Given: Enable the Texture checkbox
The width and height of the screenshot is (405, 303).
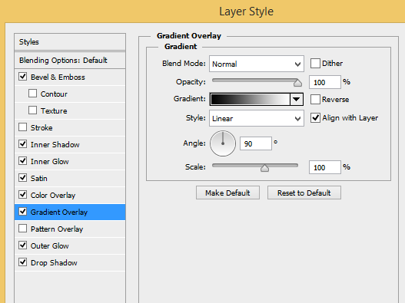Looking at the screenshot, I should click(32, 110).
